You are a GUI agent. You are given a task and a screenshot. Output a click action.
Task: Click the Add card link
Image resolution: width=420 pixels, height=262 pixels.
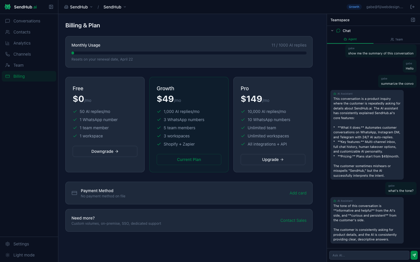298,193
